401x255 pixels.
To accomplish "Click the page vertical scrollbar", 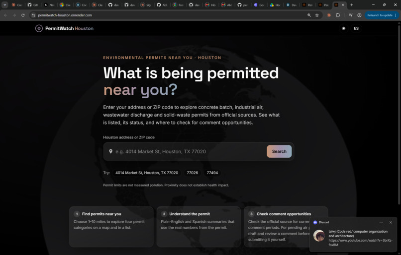I will click(399, 114).
